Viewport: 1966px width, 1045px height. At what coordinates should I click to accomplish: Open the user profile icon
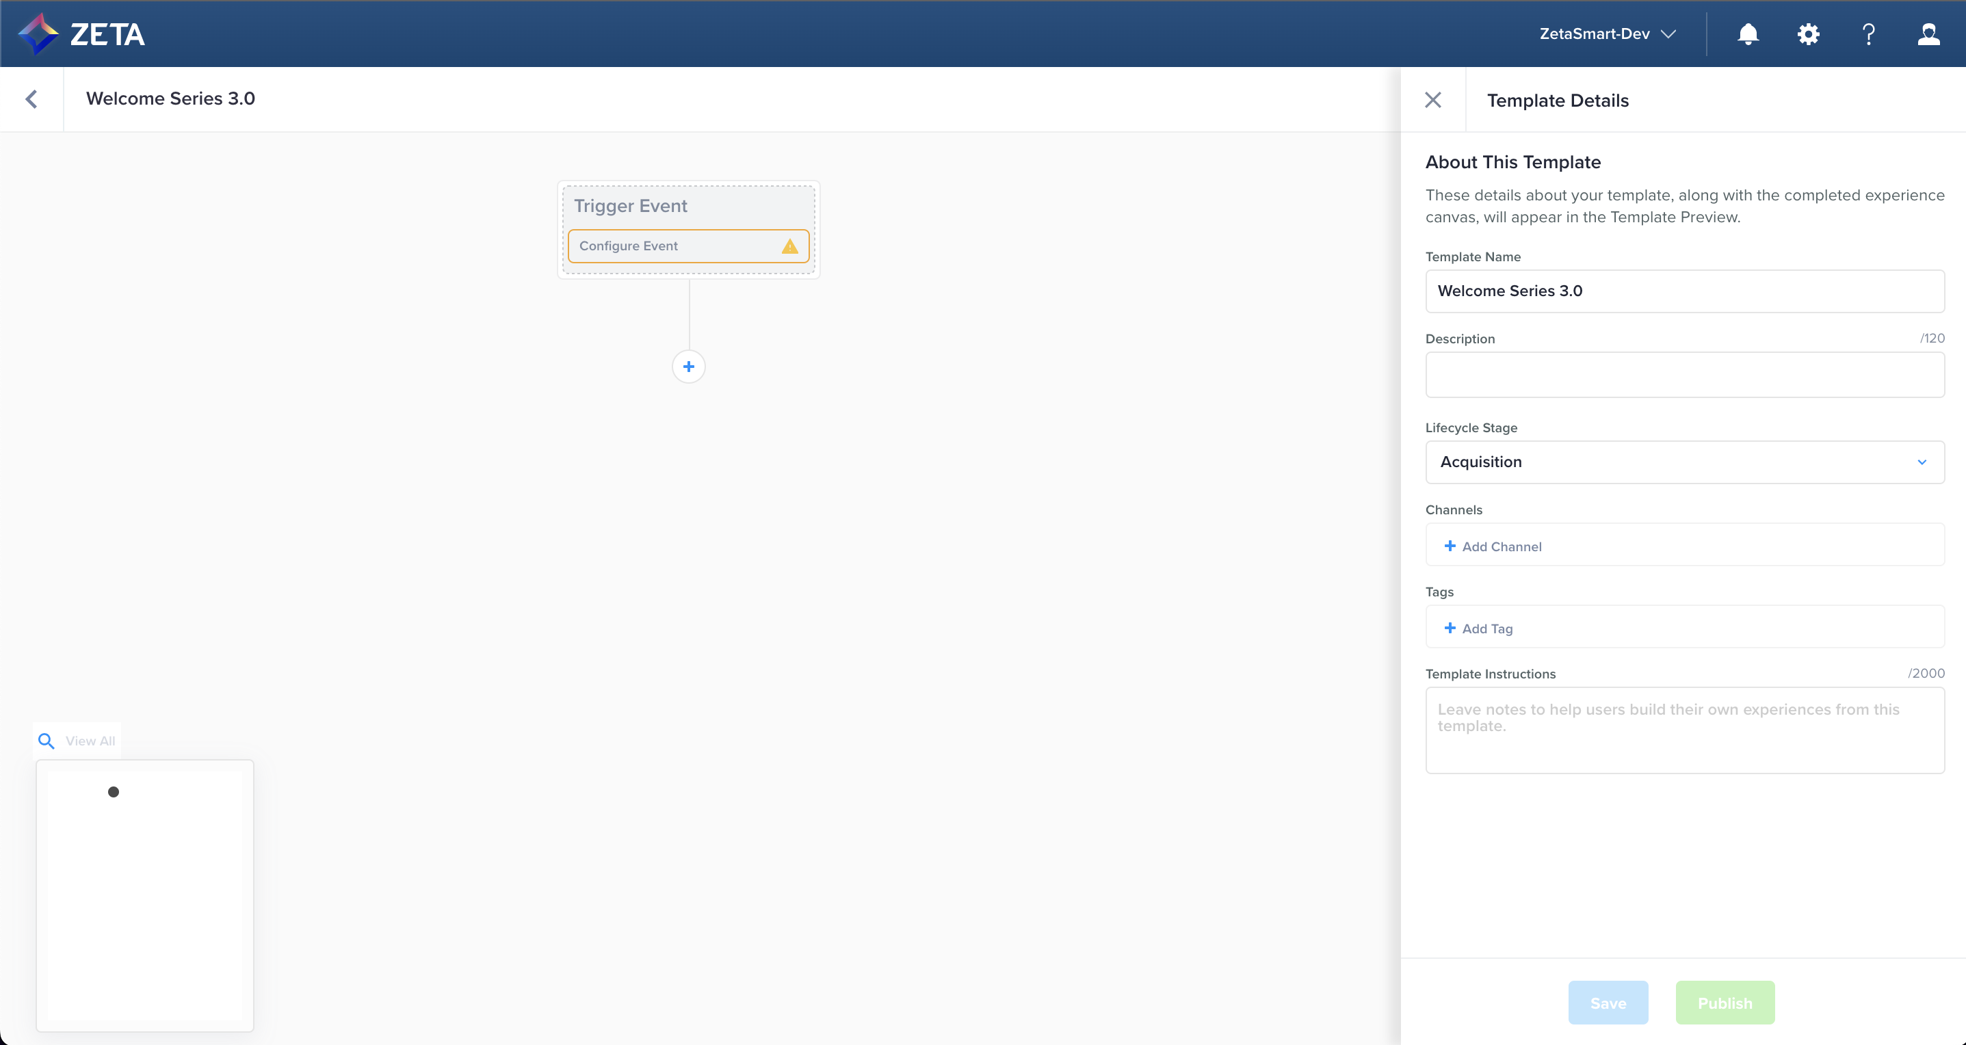tap(1928, 34)
